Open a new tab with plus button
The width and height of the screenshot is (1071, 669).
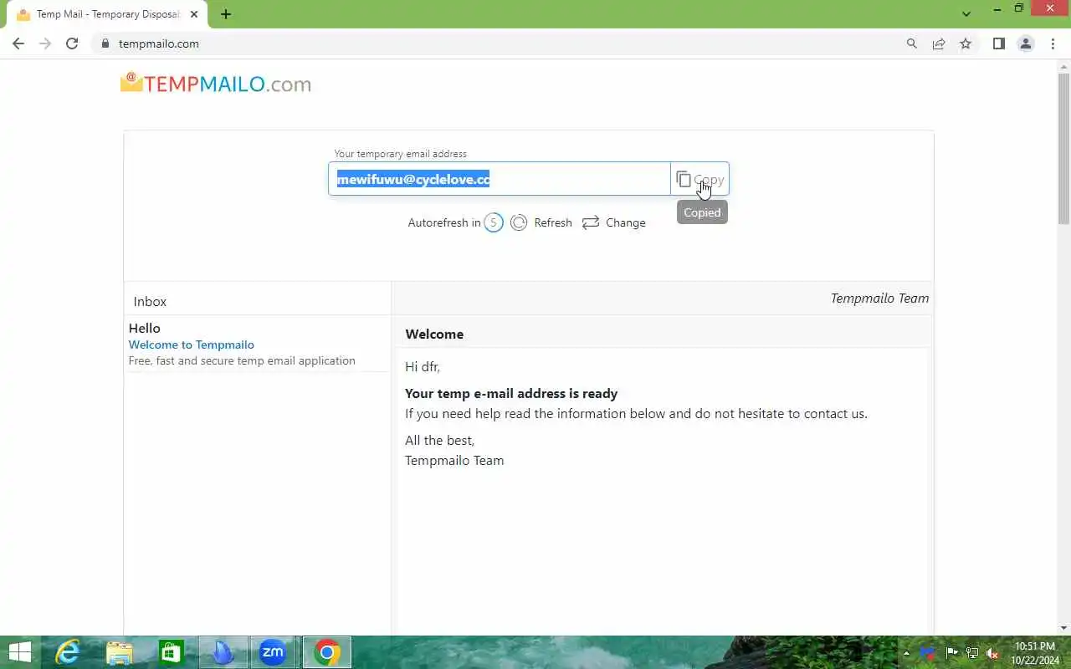point(226,14)
